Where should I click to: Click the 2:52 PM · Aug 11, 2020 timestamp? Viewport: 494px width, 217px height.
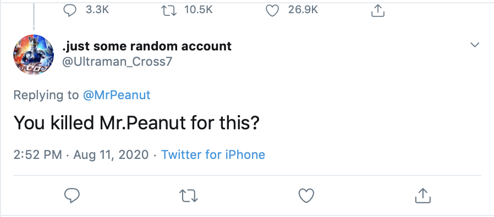81,155
